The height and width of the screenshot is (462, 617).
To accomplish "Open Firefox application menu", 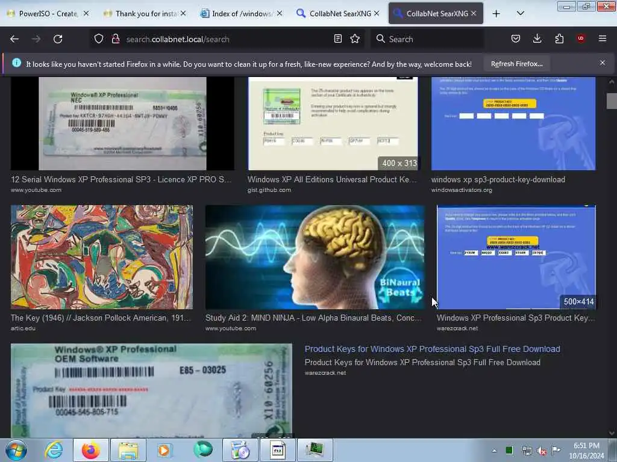I will 603,38.
